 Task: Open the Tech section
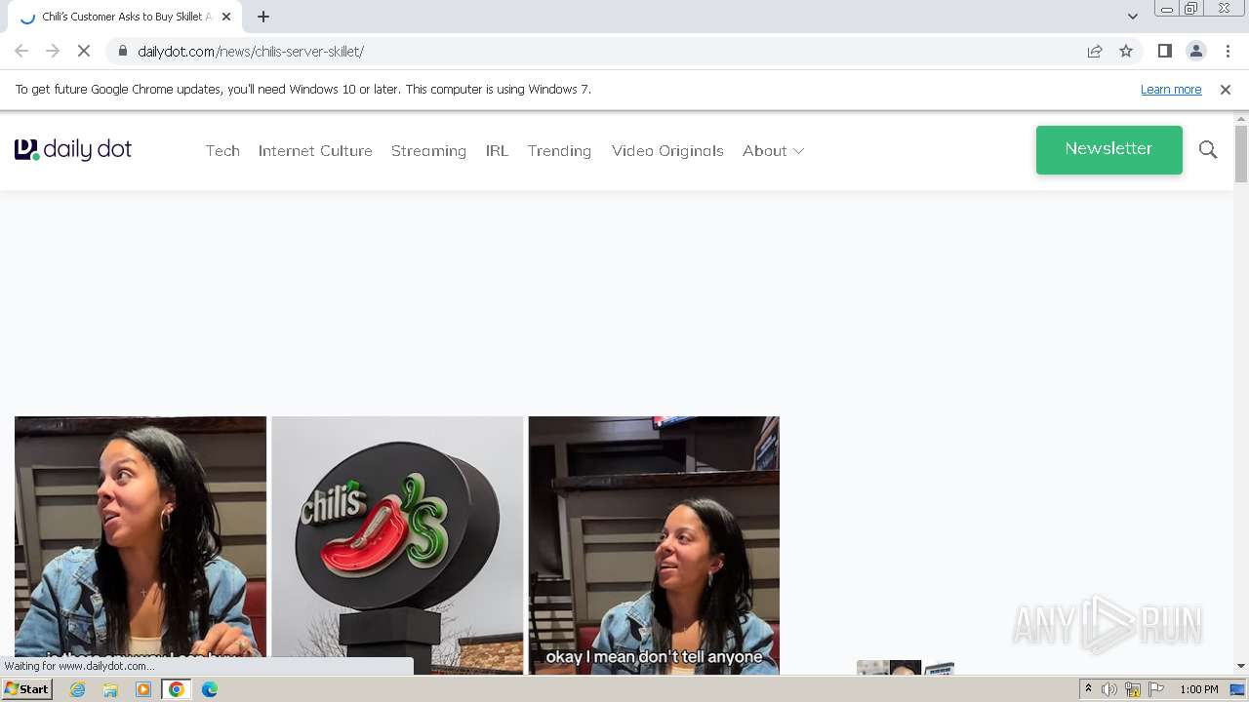pos(222,151)
